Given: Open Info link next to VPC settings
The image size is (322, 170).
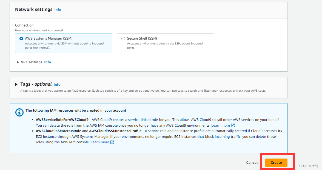Looking at the screenshot, I should coord(47,62).
